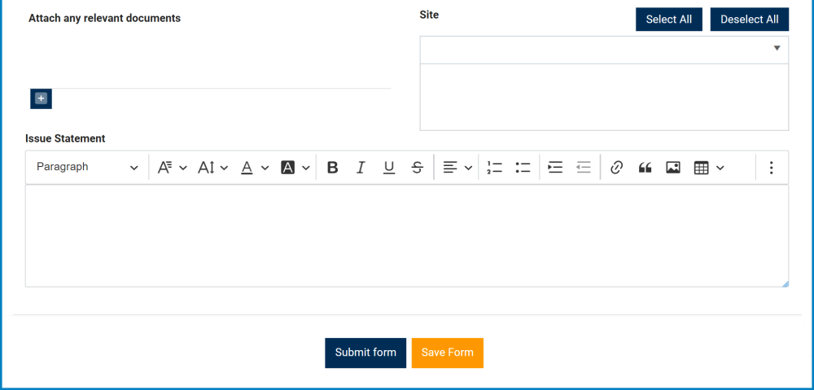
Task: Show more toolbar items
Action: click(x=772, y=168)
